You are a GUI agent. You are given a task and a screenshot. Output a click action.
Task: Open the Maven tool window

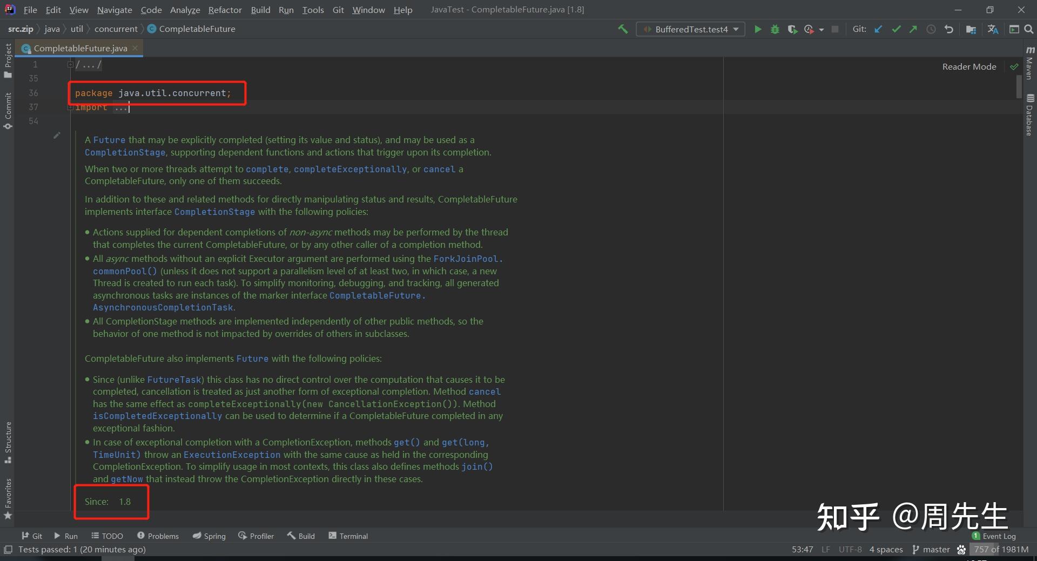click(1029, 63)
